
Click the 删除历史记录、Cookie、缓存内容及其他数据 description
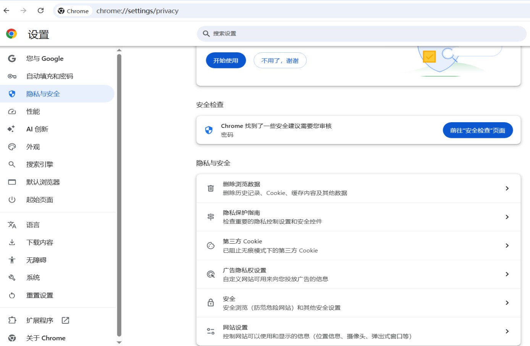(x=285, y=193)
